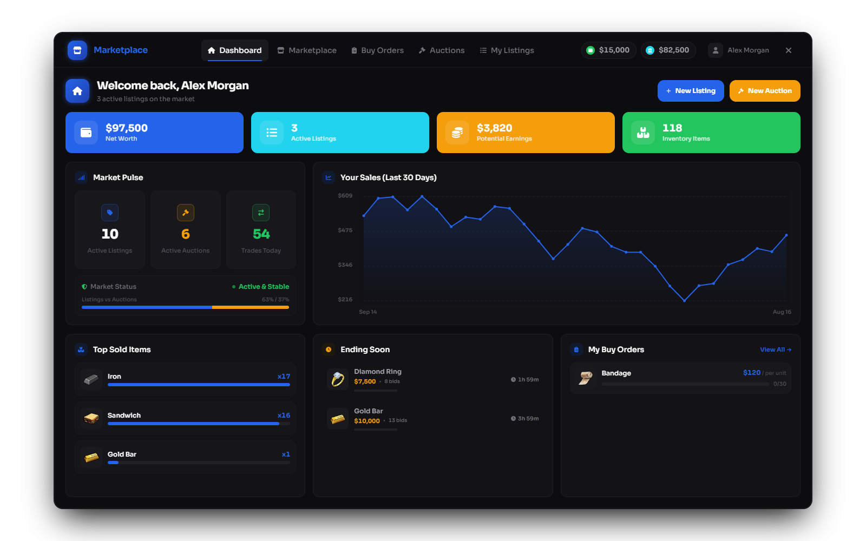Click the Sandwich sold progress bar
This screenshot has width=866, height=541.
tap(199, 424)
